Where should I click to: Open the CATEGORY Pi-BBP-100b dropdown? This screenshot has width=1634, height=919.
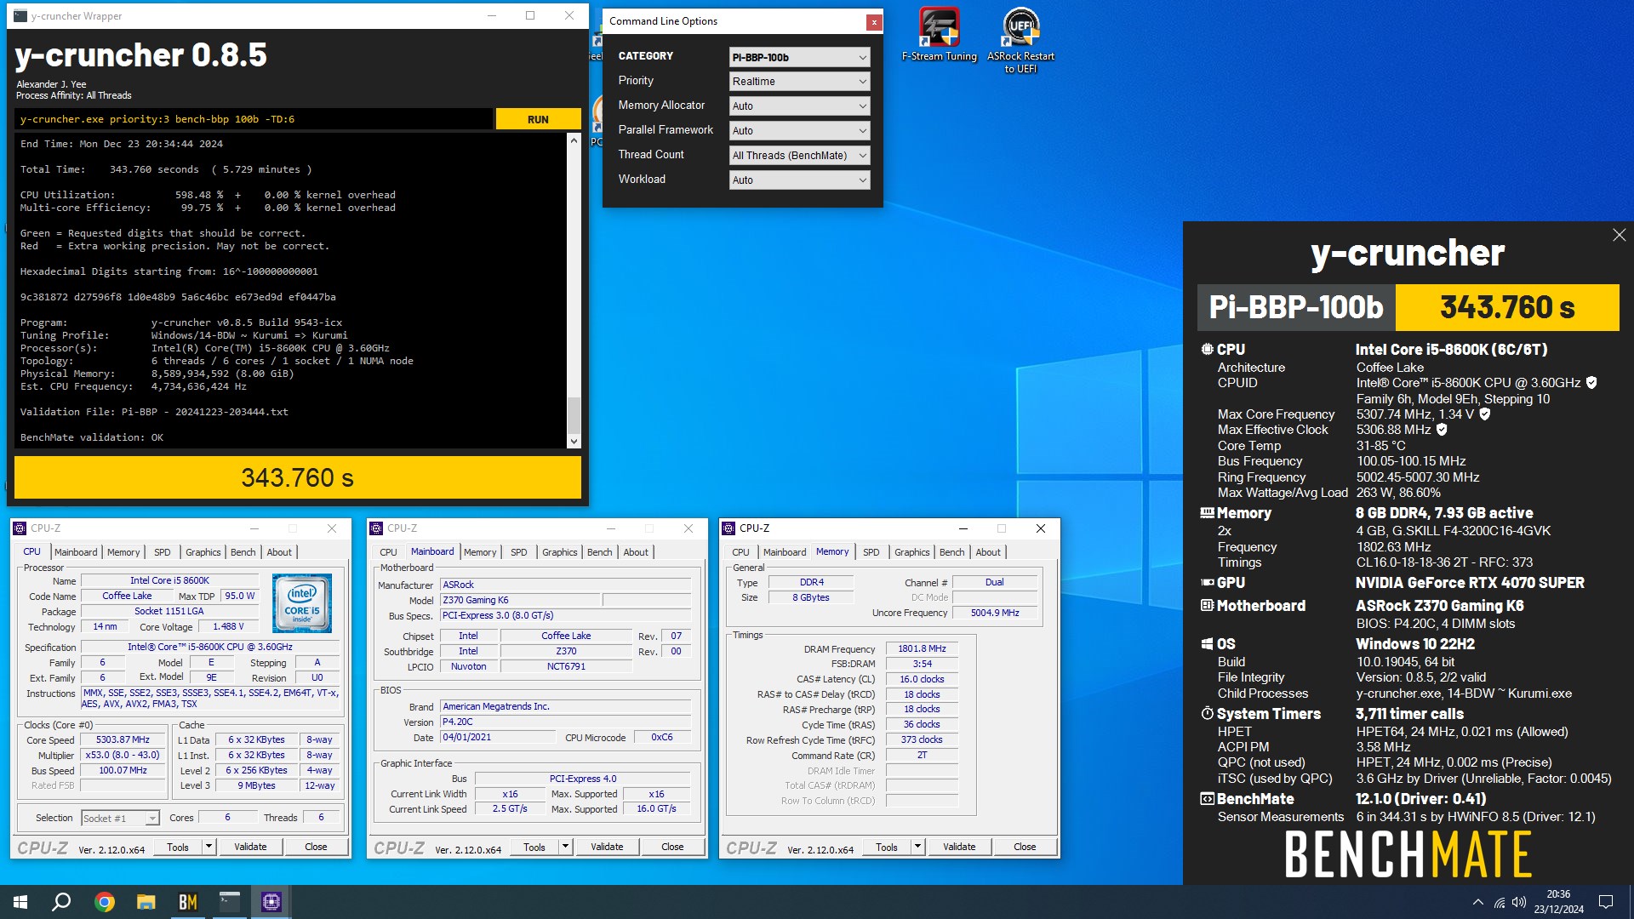(x=799, y=57)
